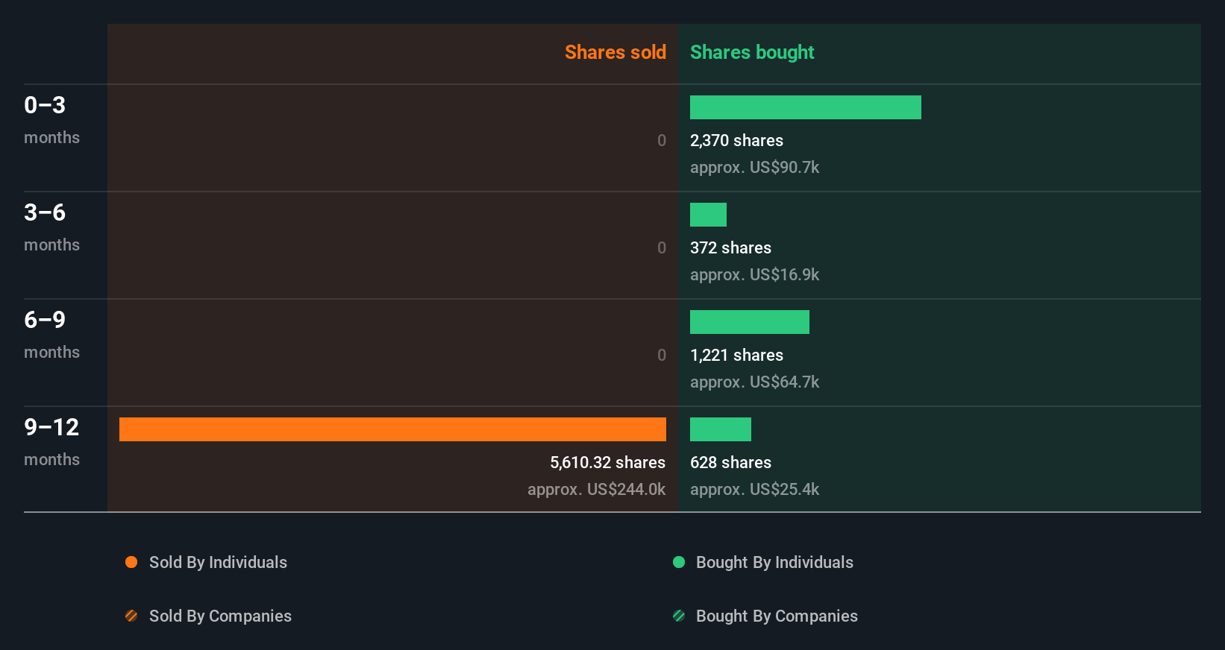Select the green 9–12 months bought bar
This screenshot has height=650, width=1225.
click(x=721, y=429)
